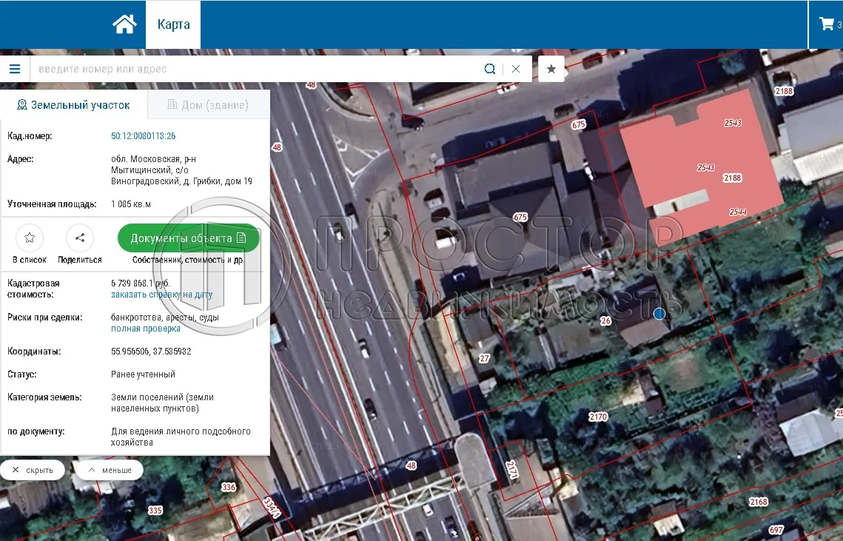Open favorites star button
This screenshot has width=843, height=541.
(551, 69)
